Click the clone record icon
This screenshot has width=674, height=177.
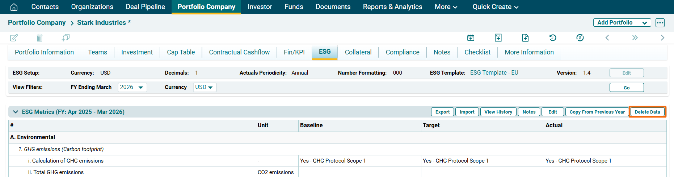(66, 37)
